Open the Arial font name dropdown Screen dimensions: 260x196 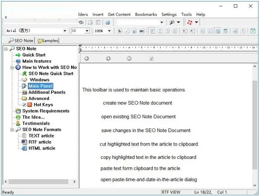[x=65, y=31]
